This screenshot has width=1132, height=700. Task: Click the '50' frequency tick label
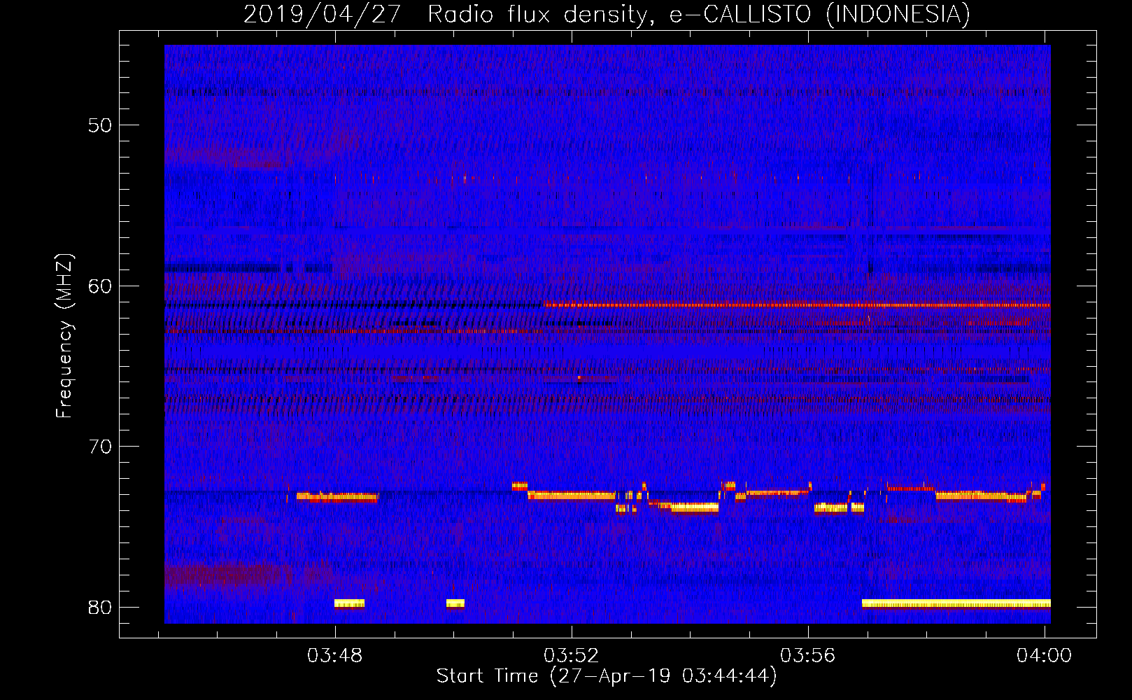[100, 125]
